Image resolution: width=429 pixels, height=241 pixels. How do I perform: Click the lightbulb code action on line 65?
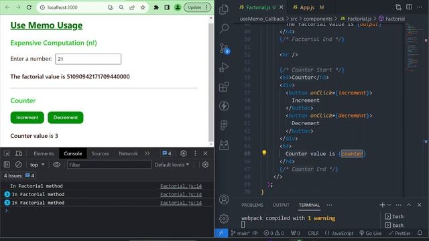coord(264,153)
